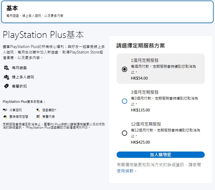Click the 雲端儲存空間 label

click(19, 116)
